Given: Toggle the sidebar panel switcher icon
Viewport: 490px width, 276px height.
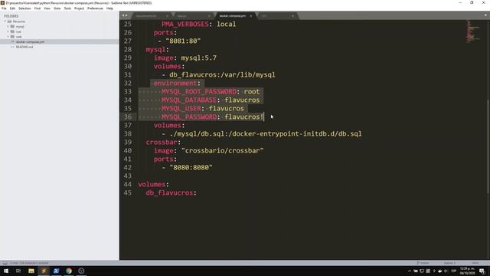Looking at the screenshot, I should tap(5, 263).
